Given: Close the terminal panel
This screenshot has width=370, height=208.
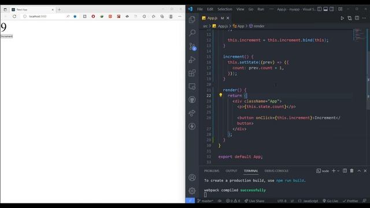Looking at the screenshot, I should (365, 171).
